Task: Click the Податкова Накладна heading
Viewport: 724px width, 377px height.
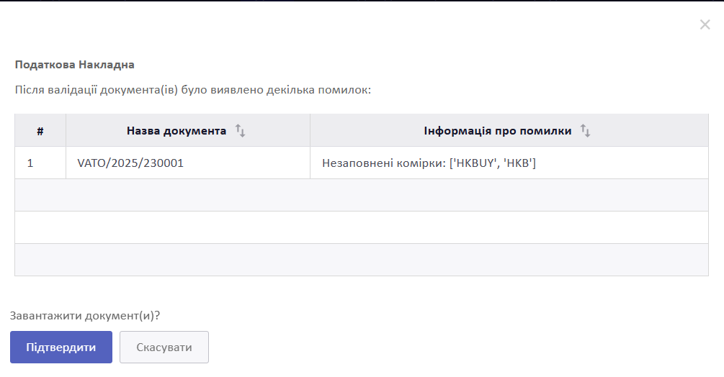Action: pyautogui.click(x=74, y=65)
